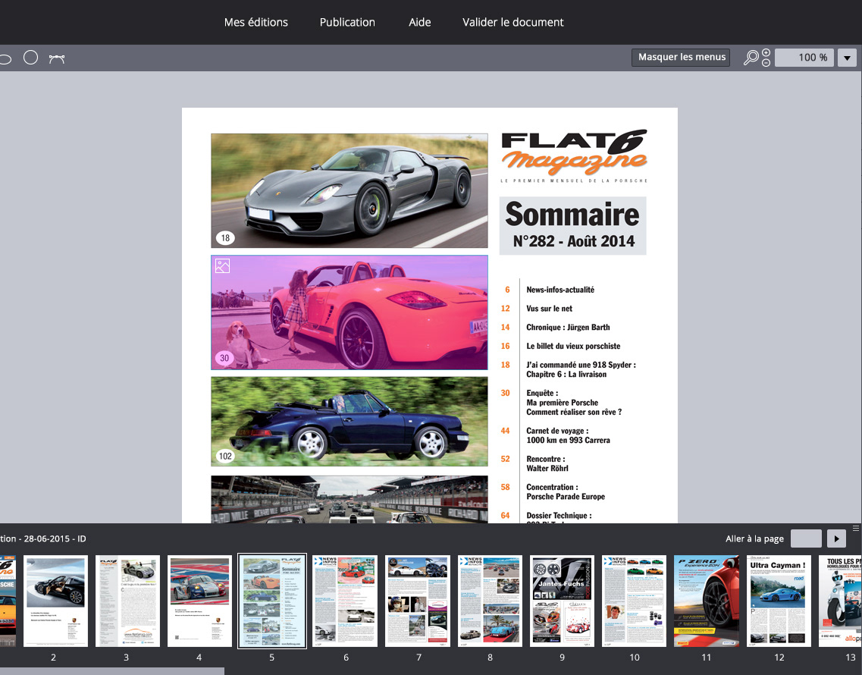Click the Le Mans racetrack photo
This screenshot has height=675, width=862.
(x=349, y=499)
